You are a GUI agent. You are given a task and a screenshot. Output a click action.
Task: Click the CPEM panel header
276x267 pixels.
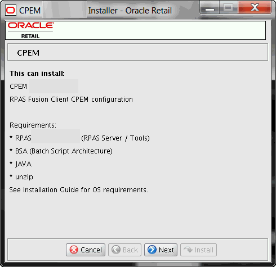click(x=137, y=52)
